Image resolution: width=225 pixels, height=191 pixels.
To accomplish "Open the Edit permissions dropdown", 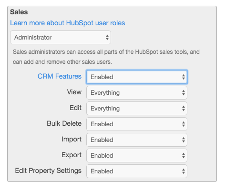I will tap(137, 108).
